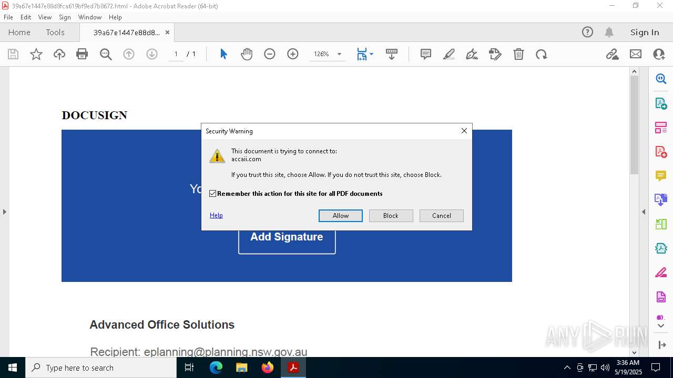This screenshot has width=673, height=378.
Task: Print the document using printer icon
Action: click(82, 54)
